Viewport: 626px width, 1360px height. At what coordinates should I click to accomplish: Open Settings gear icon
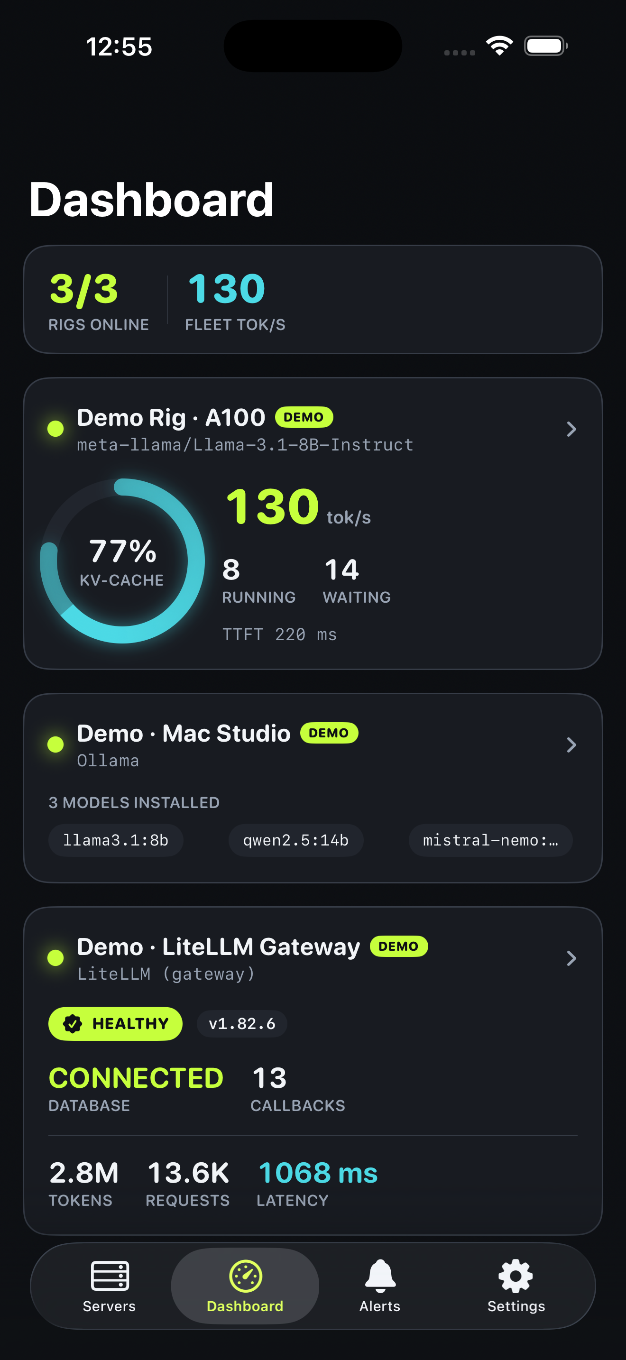516,1276
